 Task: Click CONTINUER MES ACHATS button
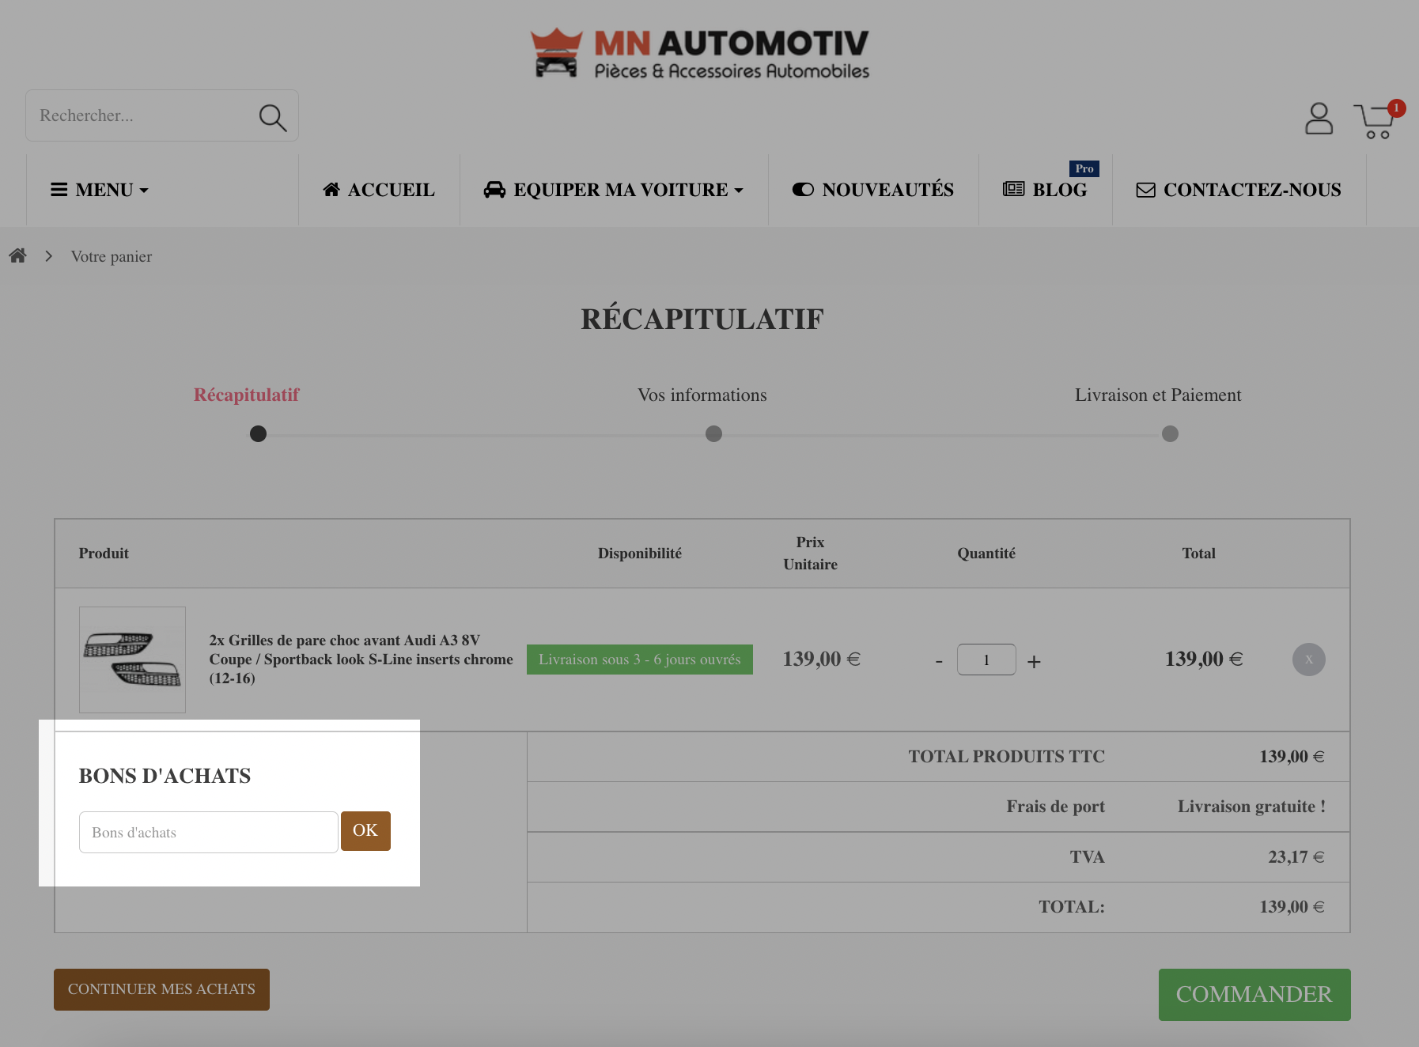161,989
